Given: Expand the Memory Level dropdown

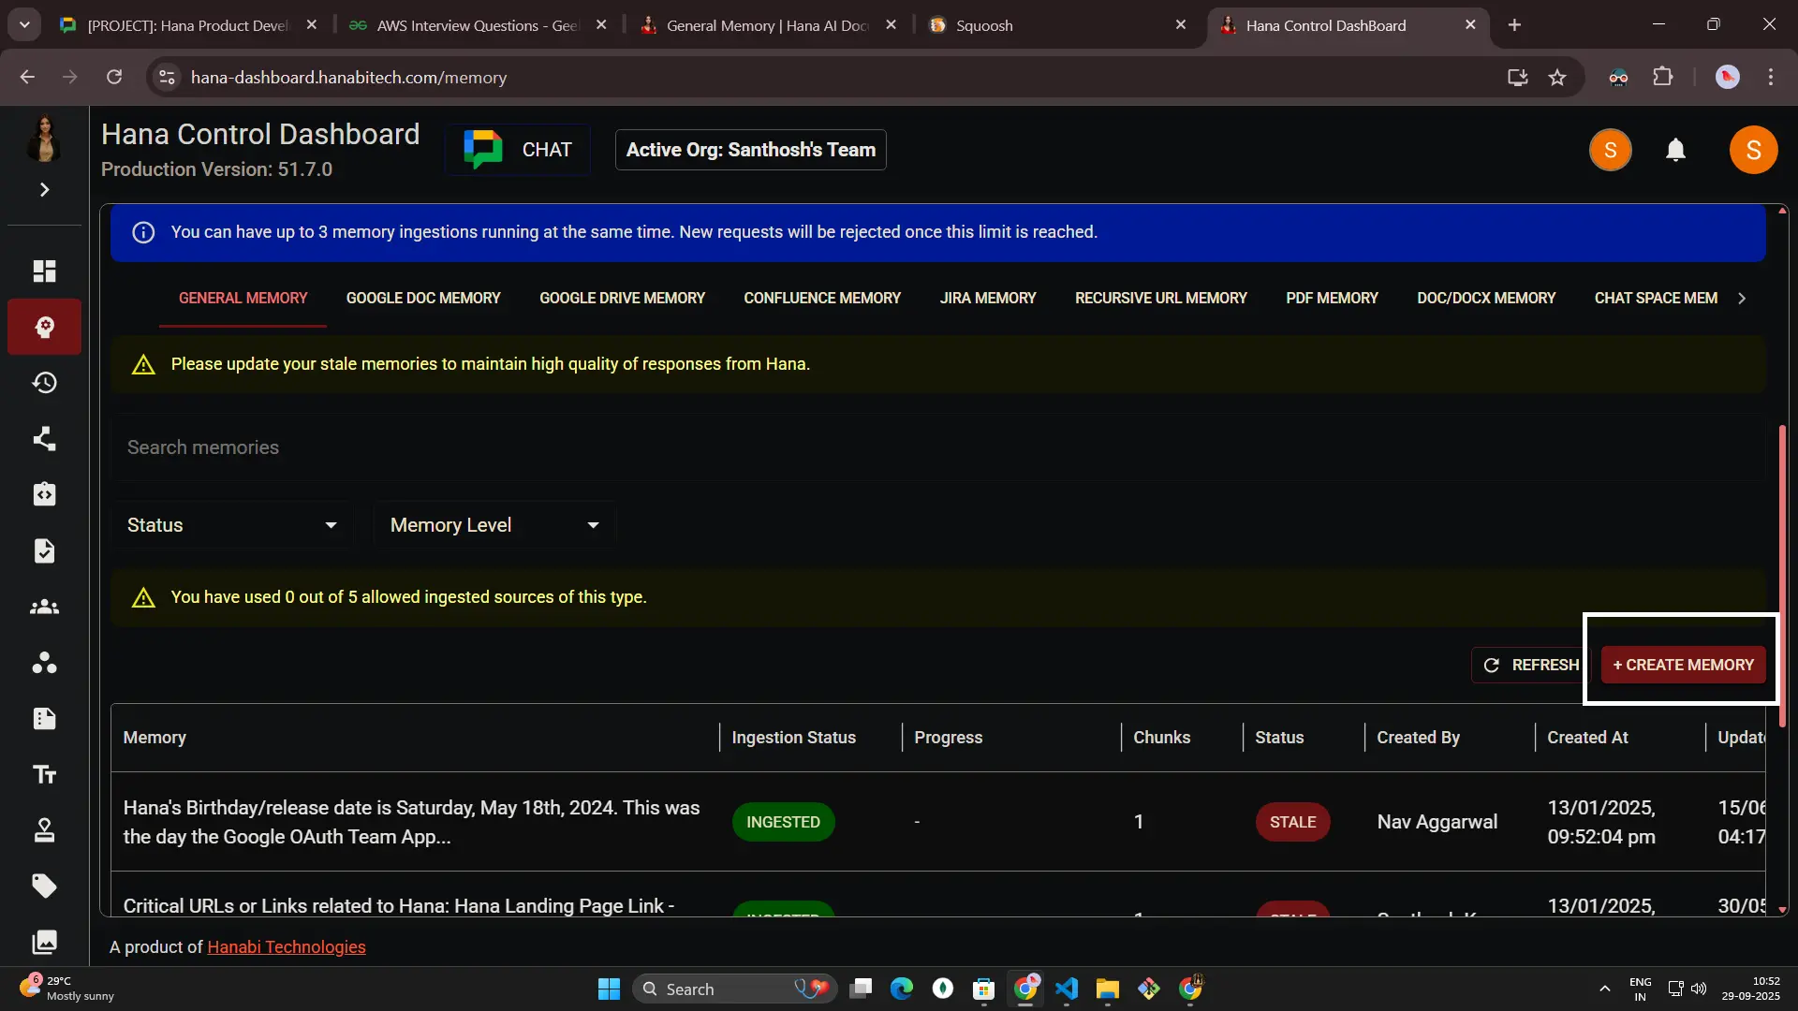Looking at the screenshot, I should (x=494, y=525).
